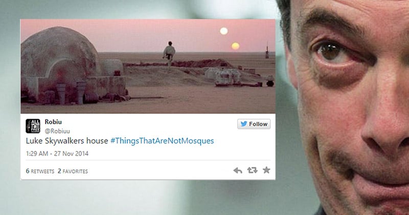View the 2 favorites list

73,171
